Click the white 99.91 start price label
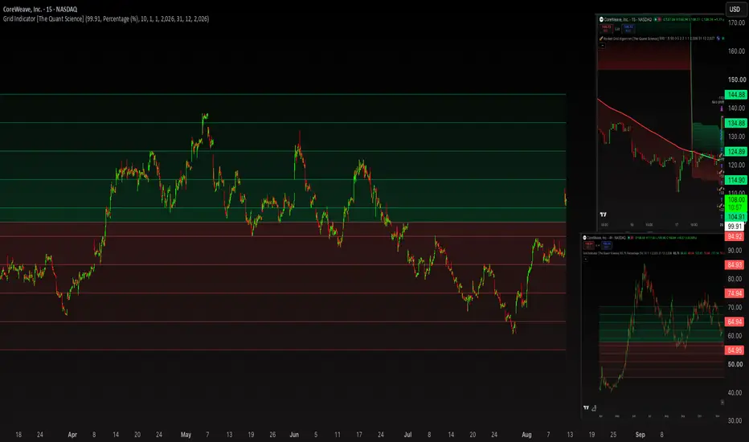The height and width of the screenshot is (442, 749). (735, 227)
